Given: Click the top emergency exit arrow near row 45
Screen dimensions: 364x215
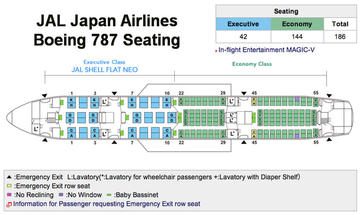Looking at the screenshot, I should [x=244, y=93].
